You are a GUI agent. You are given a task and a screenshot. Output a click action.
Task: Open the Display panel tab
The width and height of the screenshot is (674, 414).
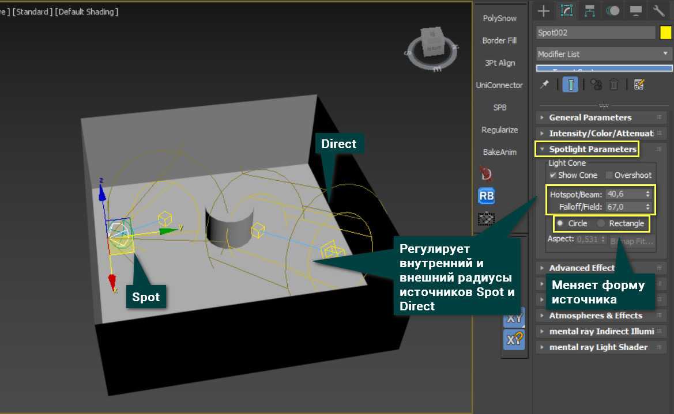tap(636, 10)
